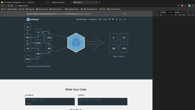Close the DevTools panel

tap(193, 12)
